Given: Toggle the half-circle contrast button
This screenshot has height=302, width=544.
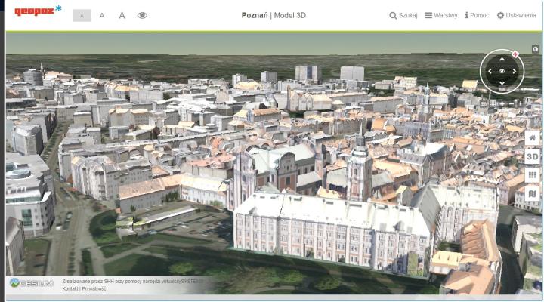Looking at the screenshot, I should (536, 49).
